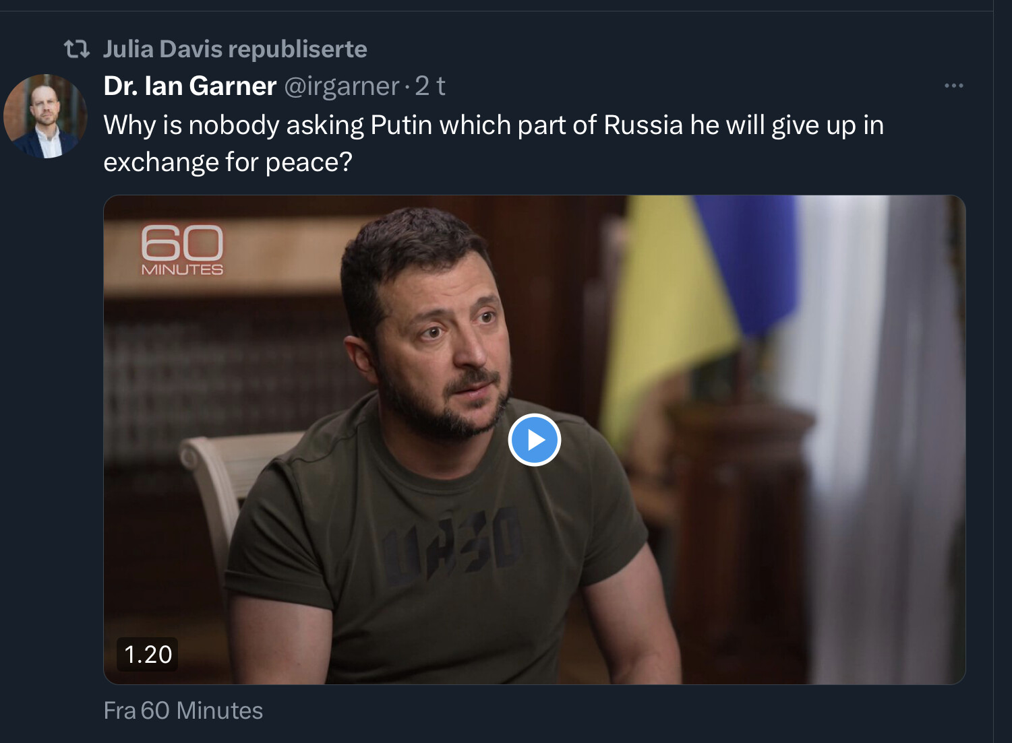
Task: Open Dr. Ian Garner's profile avatar
Action: point(45,117)
